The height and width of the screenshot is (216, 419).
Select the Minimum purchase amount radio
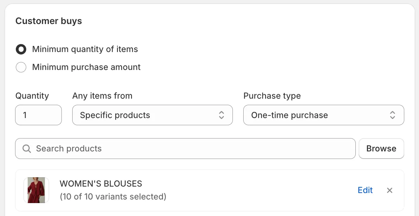click(21, 67)
